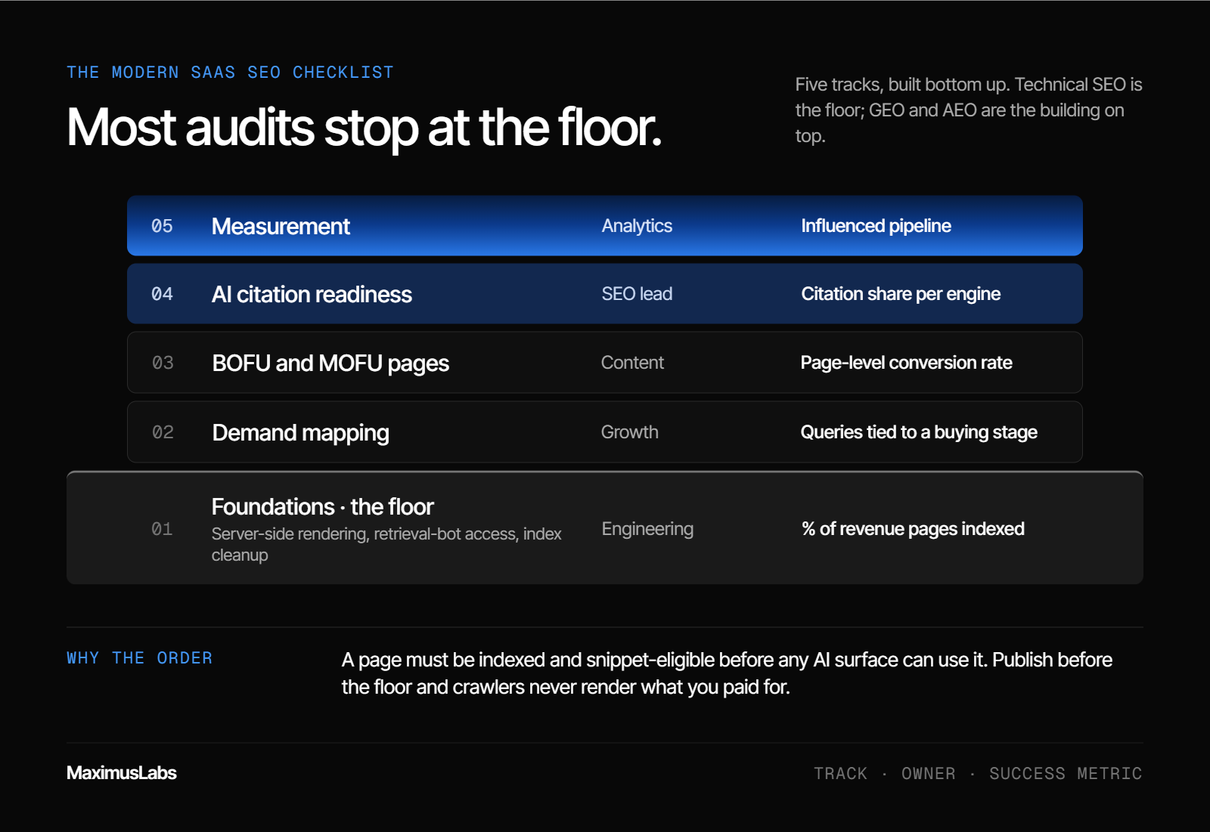Select the 'Foundations · the floor' title

click(322, 506)
